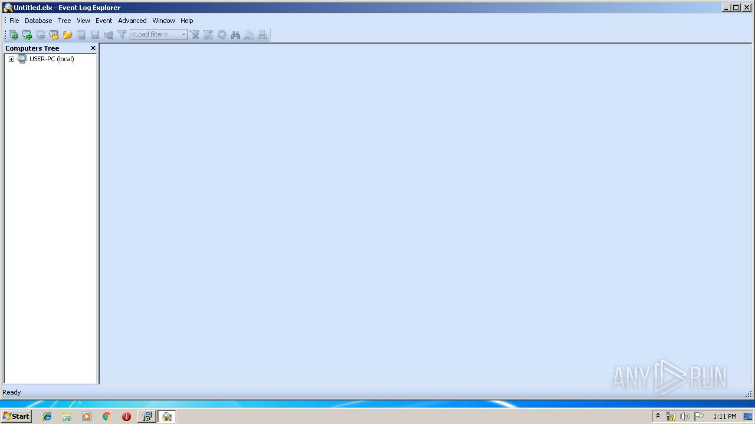Click the toolbar drag handle grip
This screenshot has width=755, height=424.
[5, 35]
